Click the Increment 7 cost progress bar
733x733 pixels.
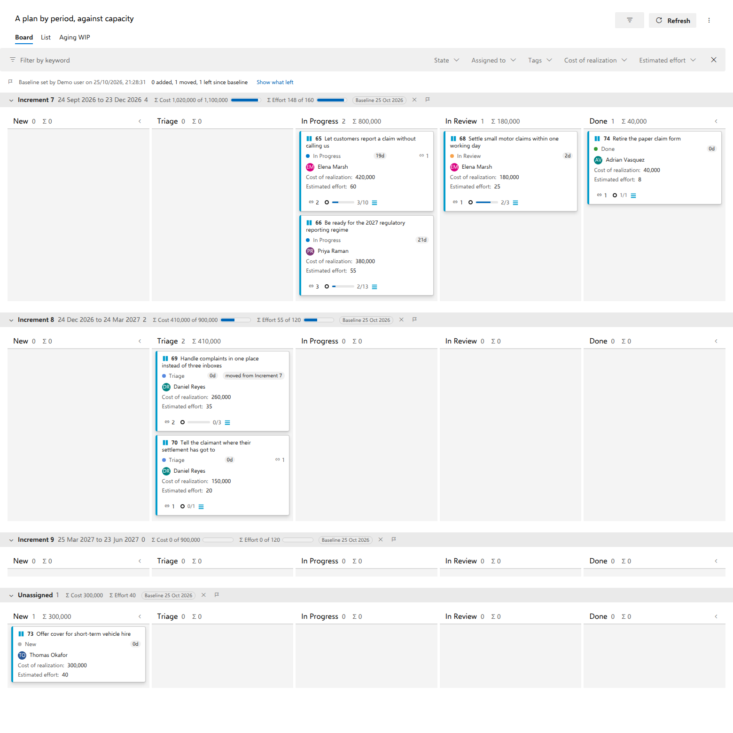point(245,100)
